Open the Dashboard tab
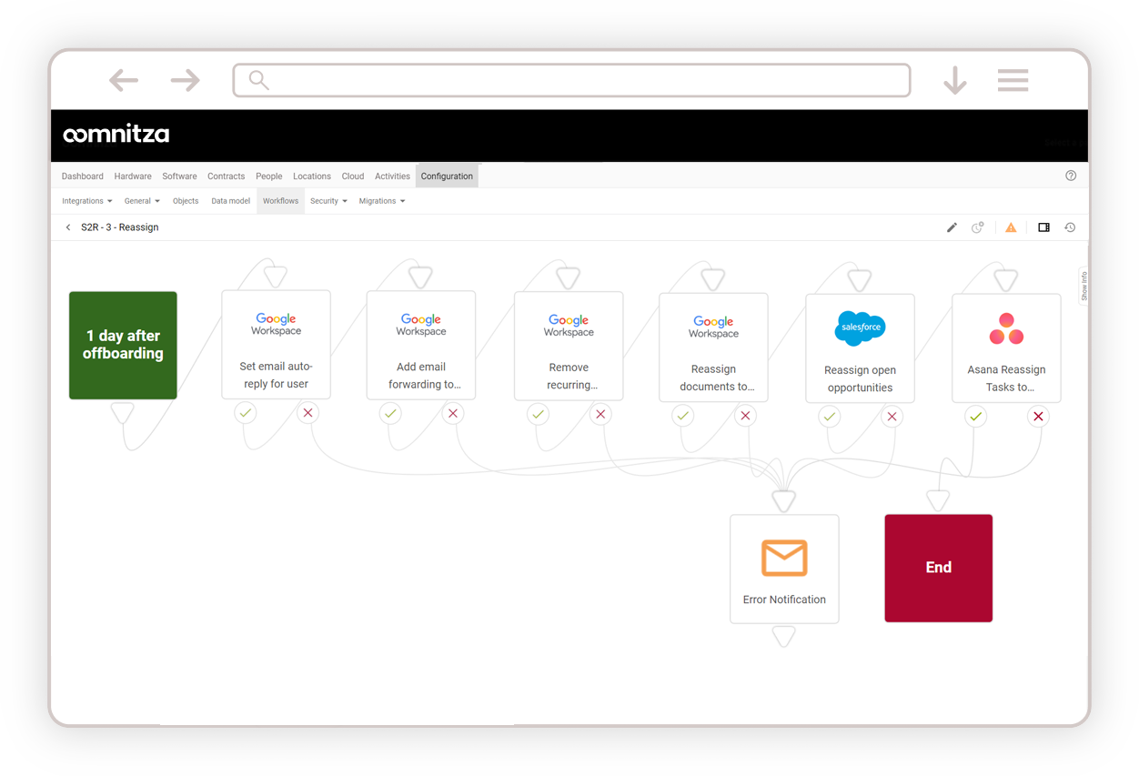The image size is (1139, 776). point(83,176)
